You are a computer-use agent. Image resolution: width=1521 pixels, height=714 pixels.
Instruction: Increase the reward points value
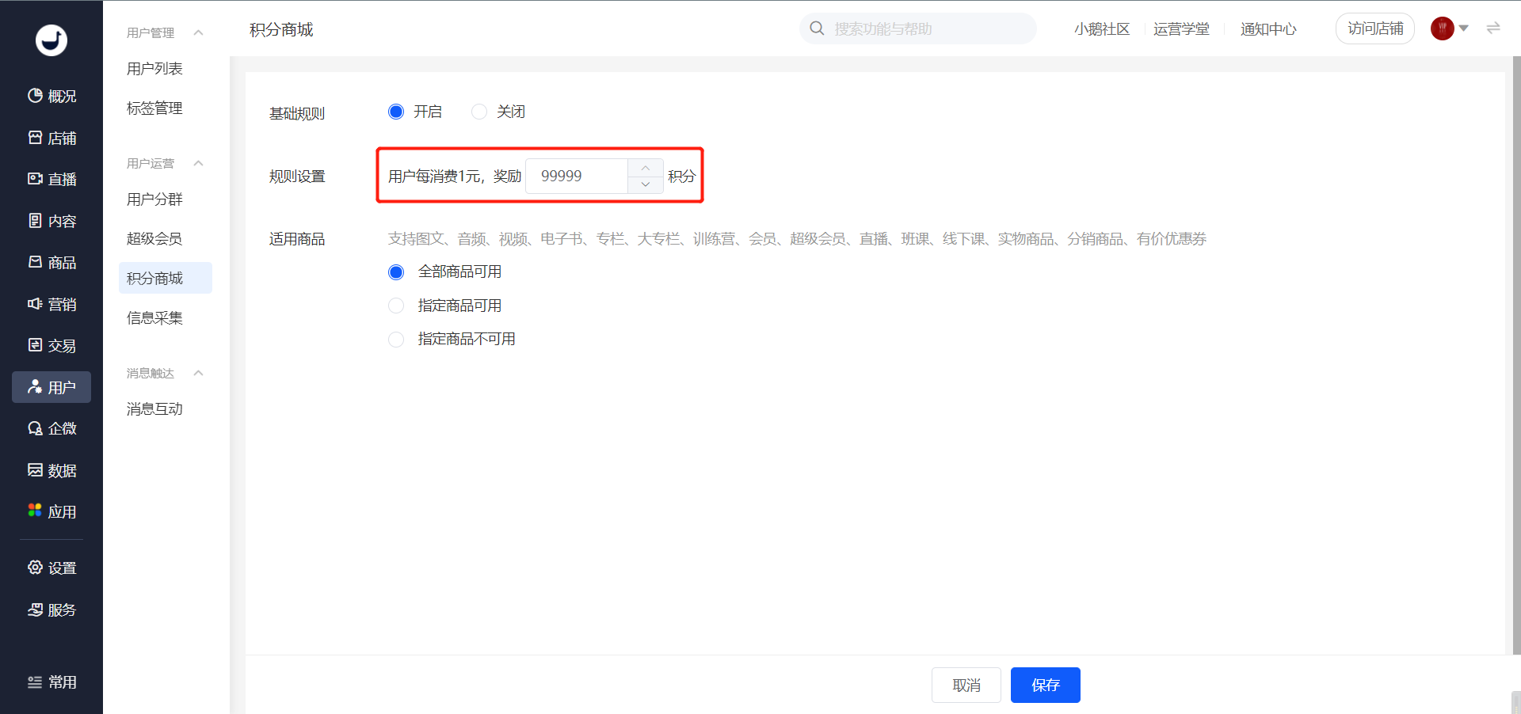click(x=646, y=168)
